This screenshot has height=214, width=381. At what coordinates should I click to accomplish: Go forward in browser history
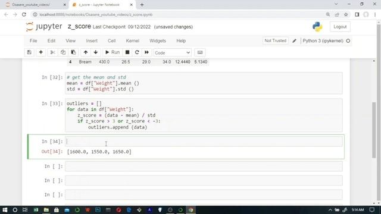click(15, 14)
